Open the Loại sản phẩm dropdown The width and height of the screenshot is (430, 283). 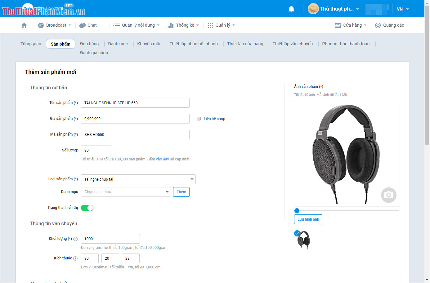(138, 179)
